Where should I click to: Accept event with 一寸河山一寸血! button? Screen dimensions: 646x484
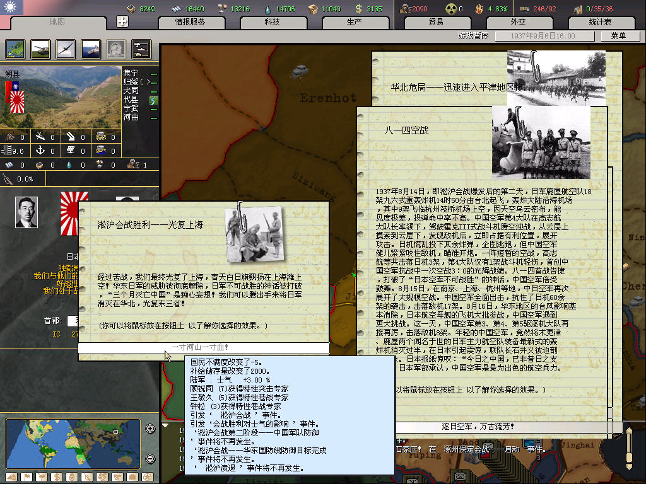tap(203, 347)
